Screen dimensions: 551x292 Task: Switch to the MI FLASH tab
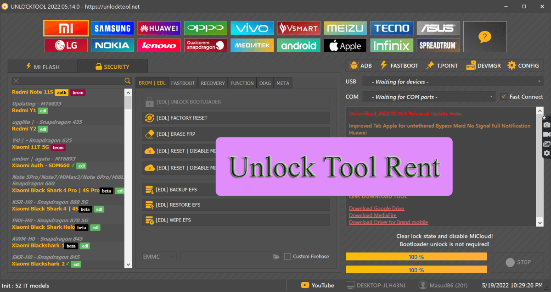(x=42, y=66)
